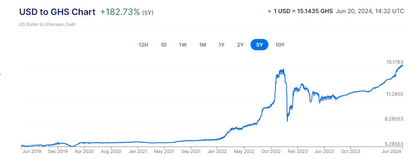This screenshot has width=415, height=158.
Task: Choose the 1M time range
Action: [x=202, y=45]
